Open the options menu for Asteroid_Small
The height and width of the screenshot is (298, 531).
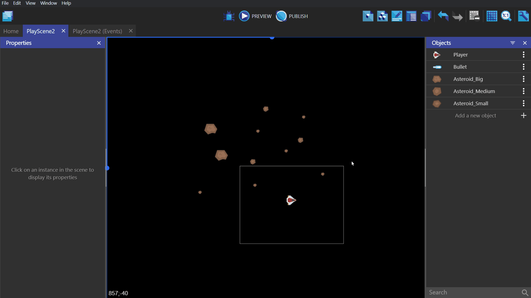click(524, 103)
